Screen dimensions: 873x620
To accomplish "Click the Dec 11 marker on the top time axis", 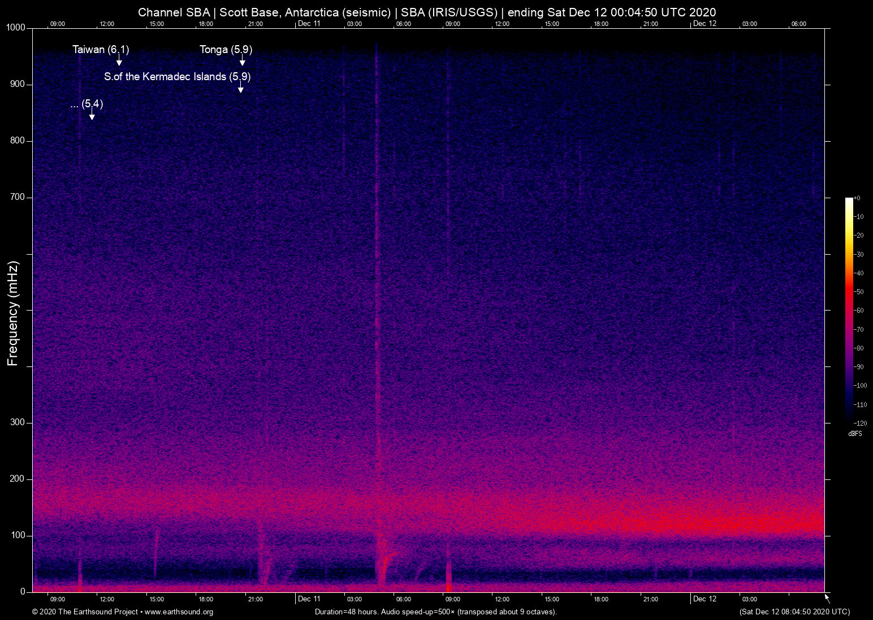I will tap(309, 24).
